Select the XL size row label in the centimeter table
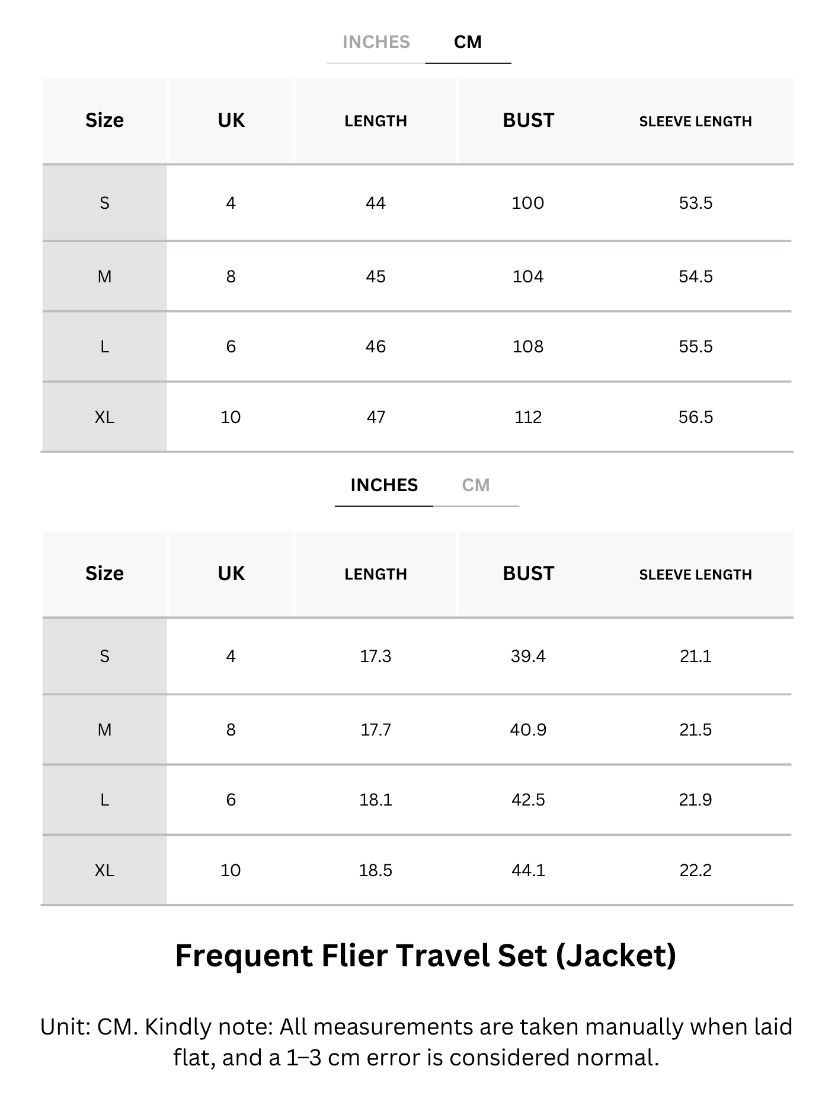 click(104, 417)
